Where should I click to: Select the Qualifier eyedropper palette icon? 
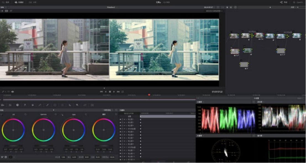48,105
